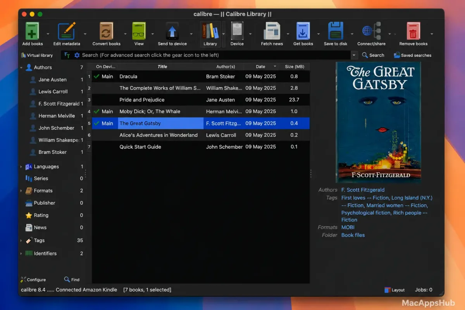The width and height of the screenshot is (465, 310).
Task: Click the Virtual library button
Action: (37, 55)
